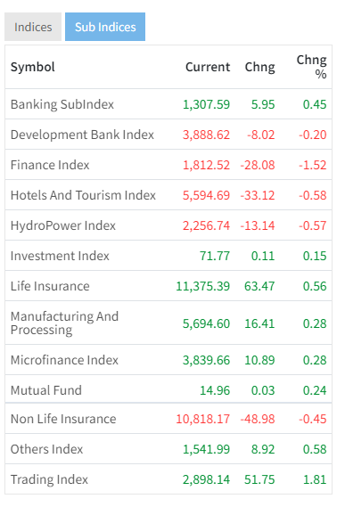Select the Sub Indices tab
This screenshot has width=345, height=507.
click(x=105, y=27)
